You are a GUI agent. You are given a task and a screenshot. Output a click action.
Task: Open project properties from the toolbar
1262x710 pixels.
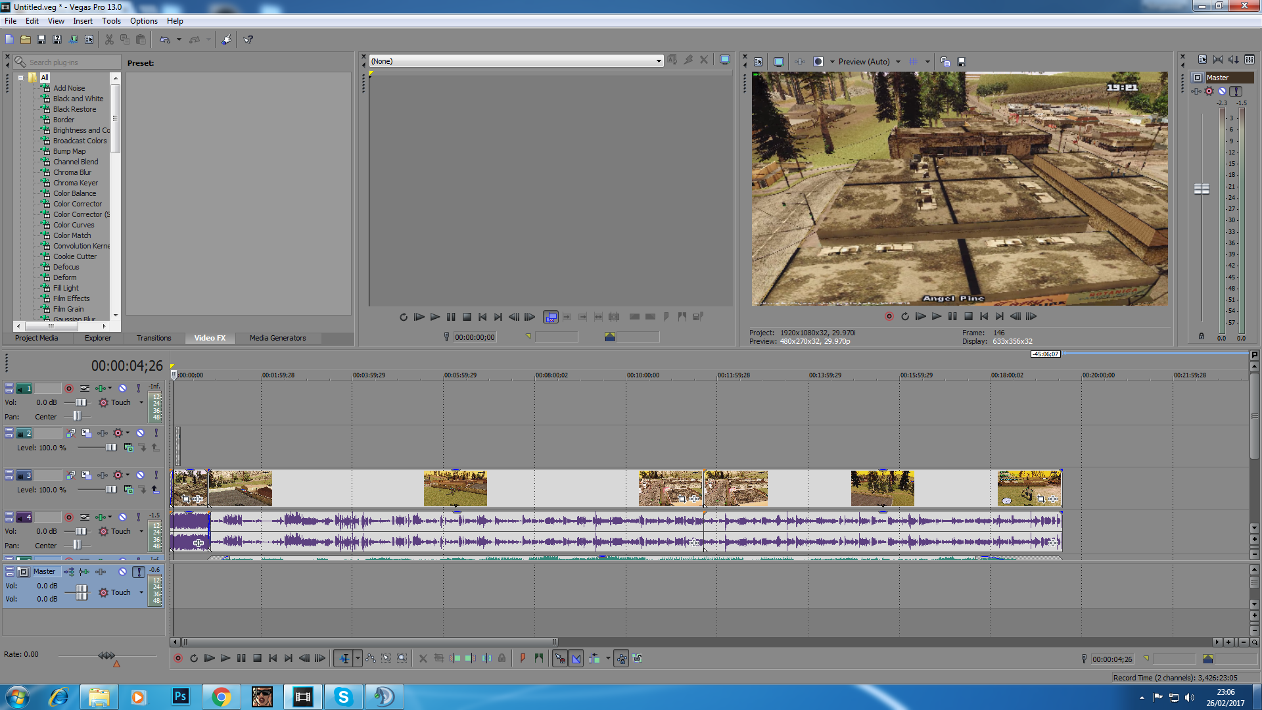coord(89,39)
